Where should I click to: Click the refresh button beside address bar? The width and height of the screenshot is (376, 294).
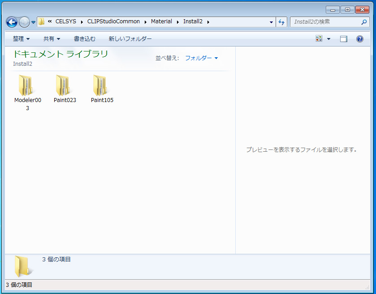(x=281, y=21)
